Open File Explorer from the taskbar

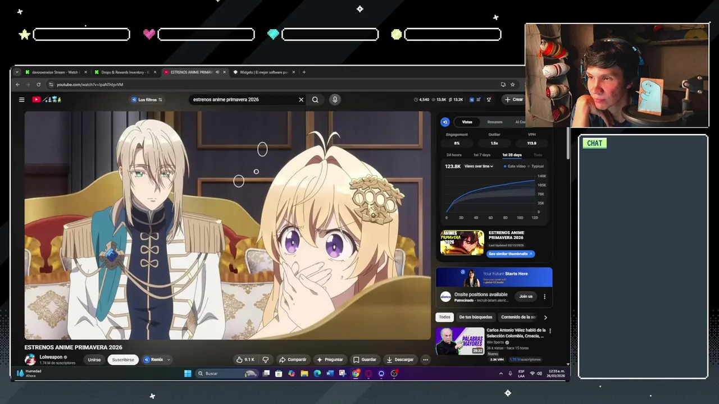click(304, 373)
